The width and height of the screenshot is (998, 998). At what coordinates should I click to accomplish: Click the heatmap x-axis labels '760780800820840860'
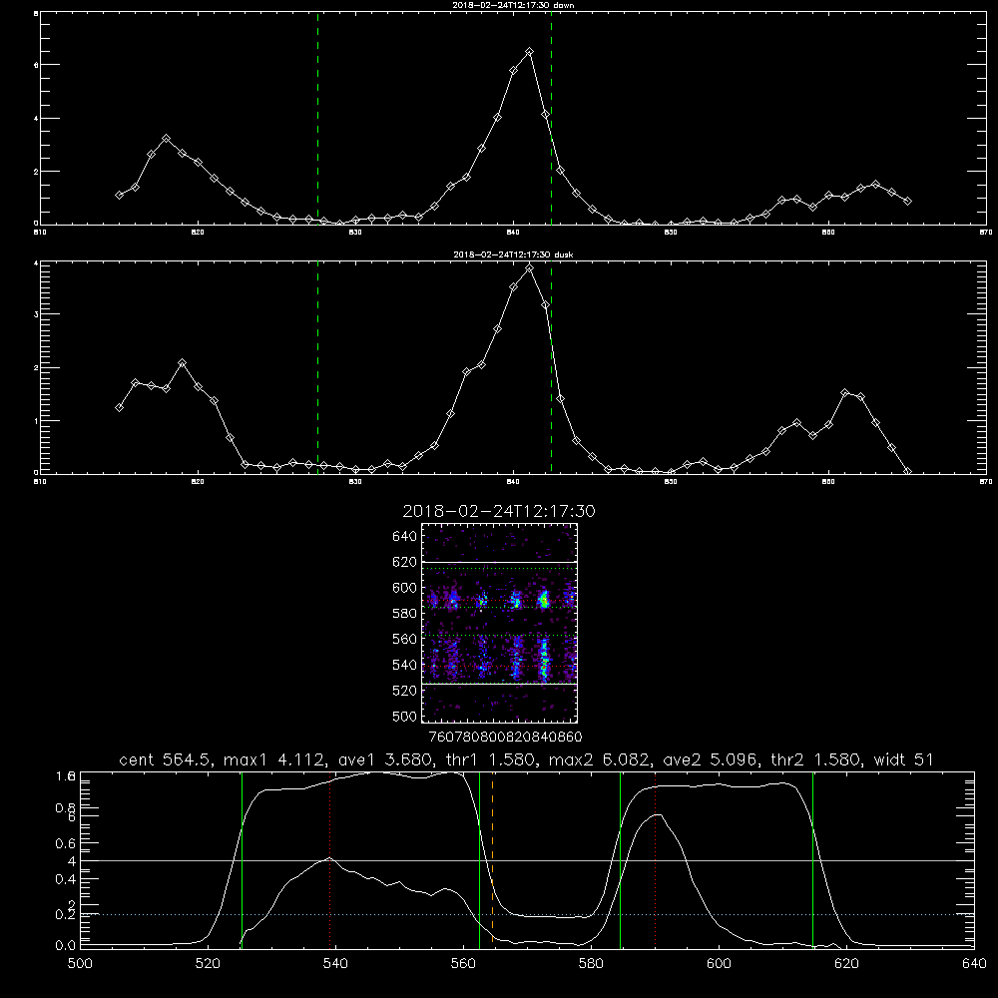pyautogui.click(x=505, y=738)
